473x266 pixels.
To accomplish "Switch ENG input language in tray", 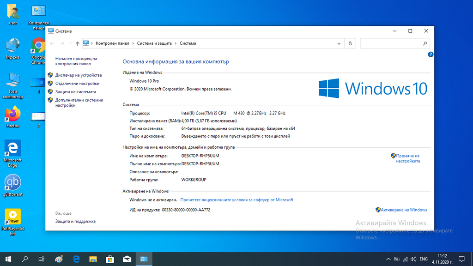I will coord(424,259).
